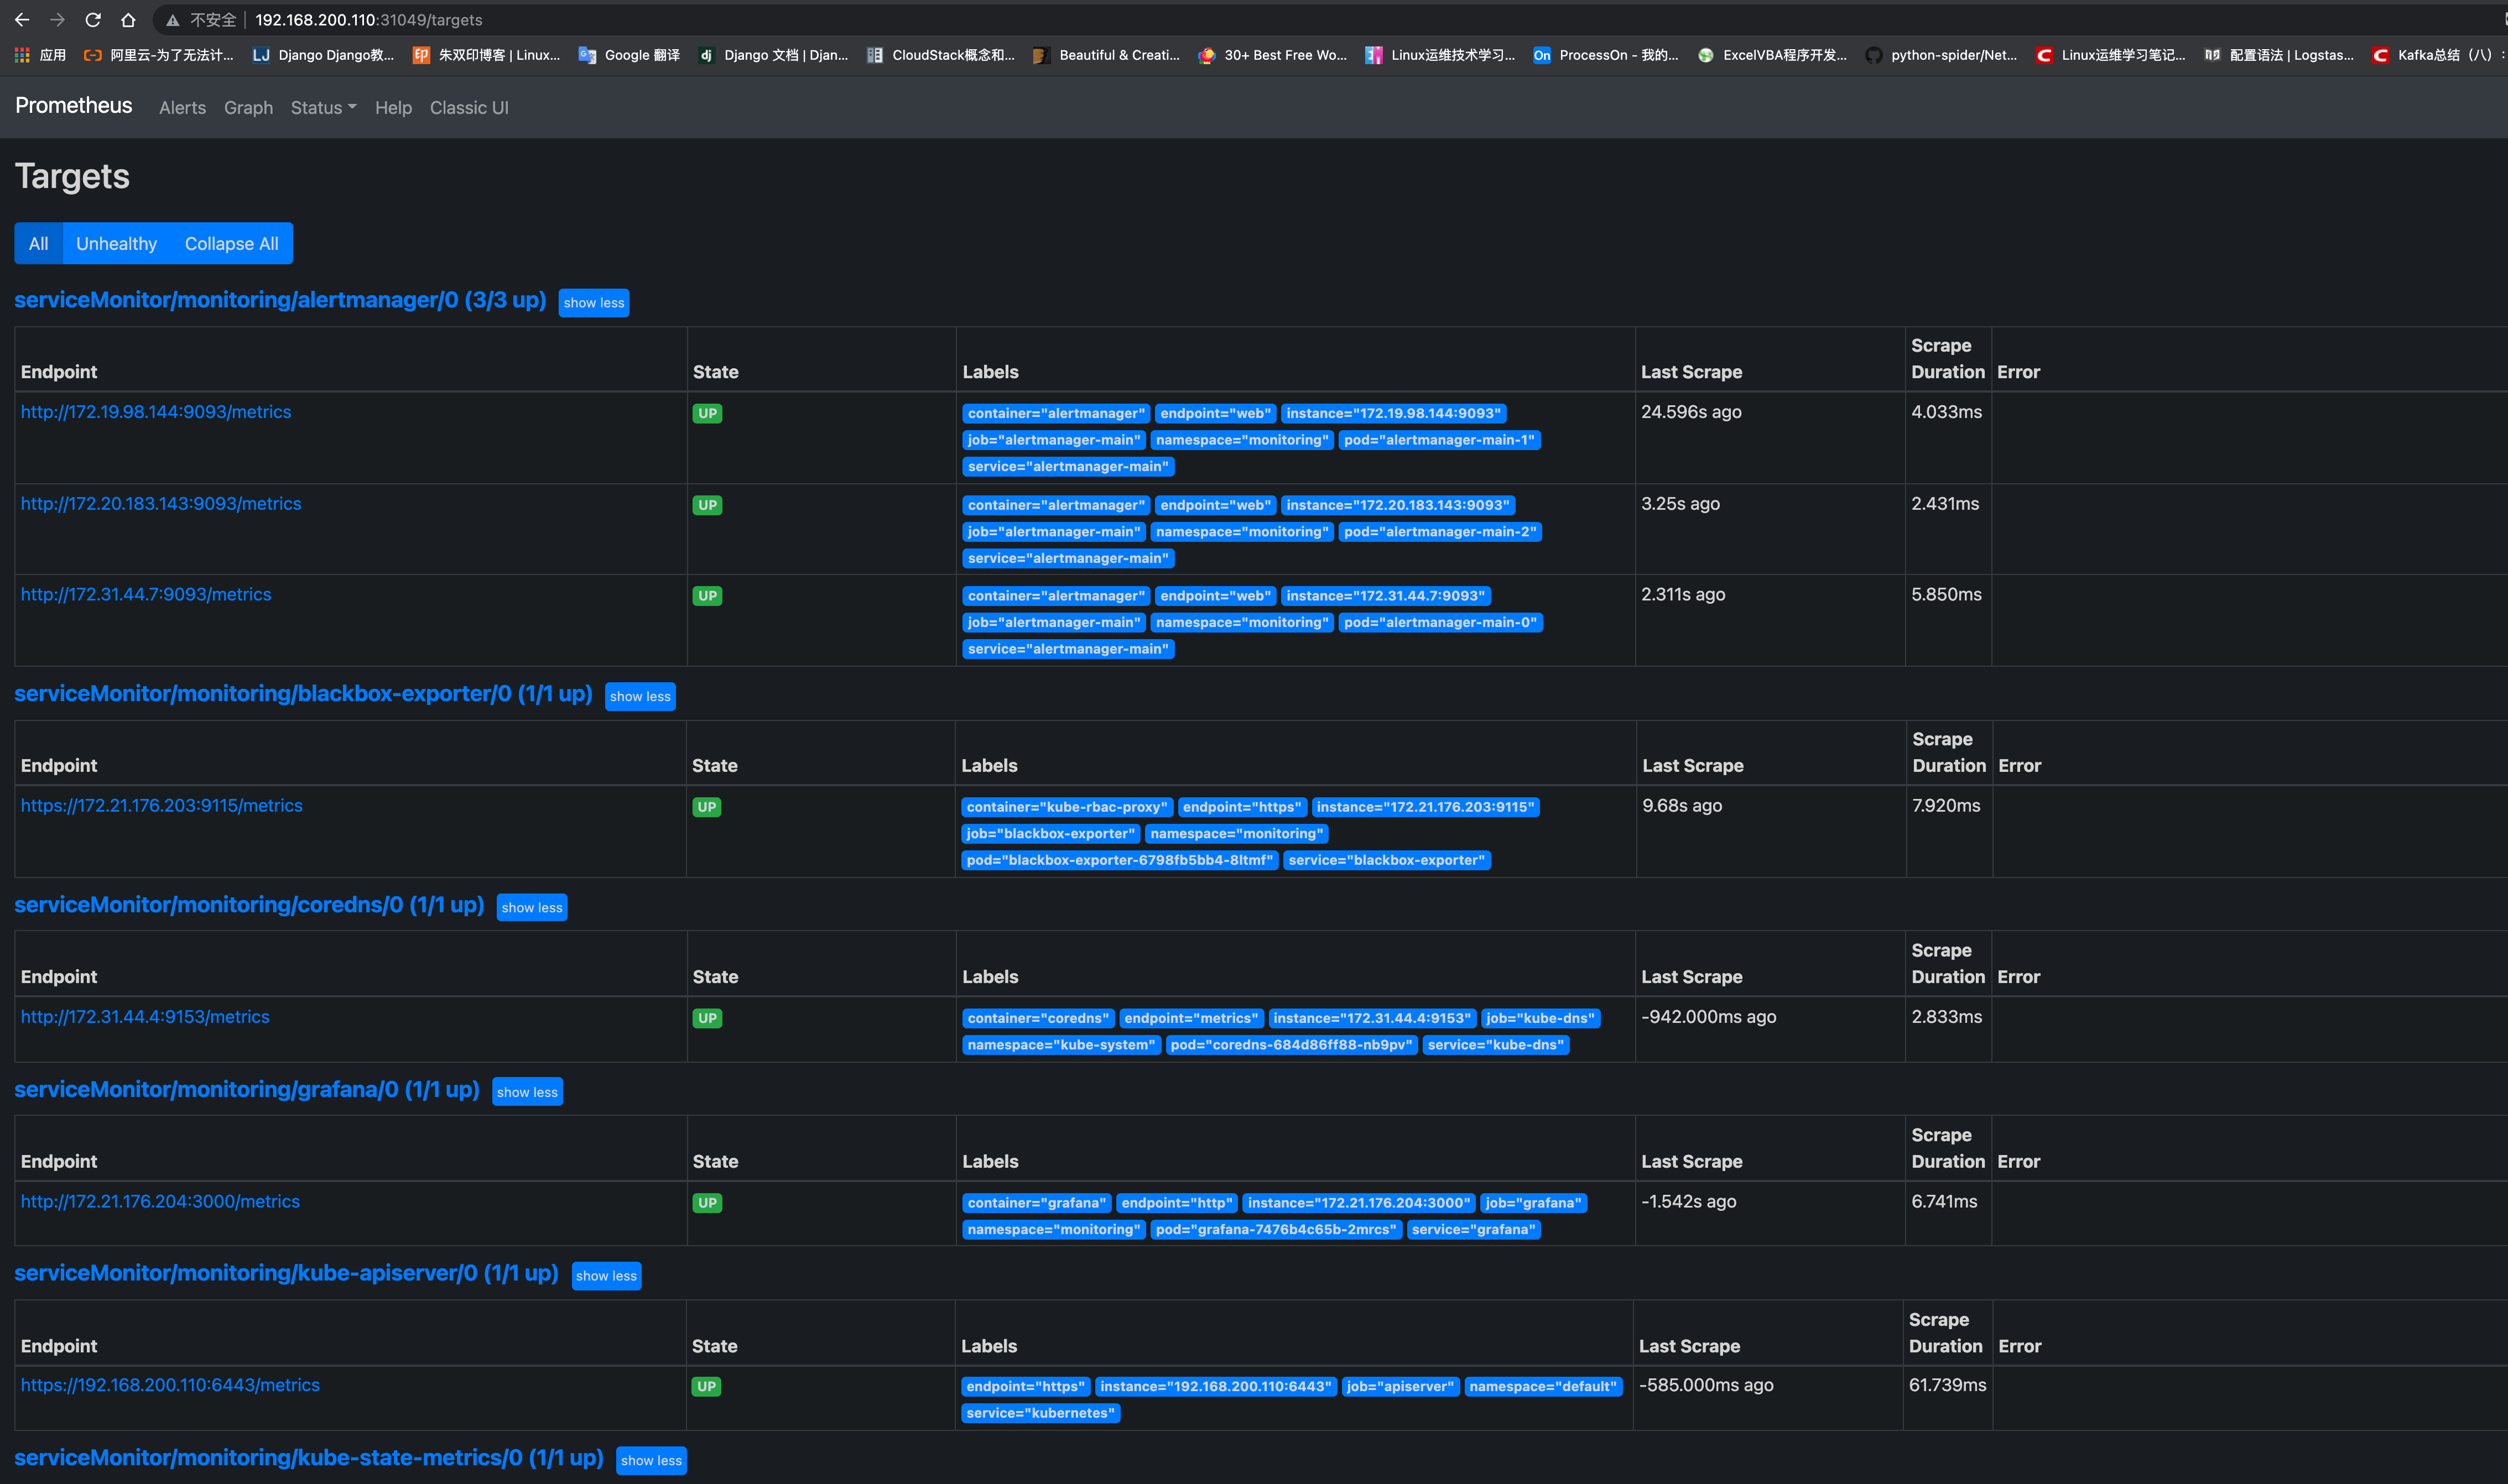Select the Unhealthy filter button
Viewport: 2508px width, 1484px height.
[x=116, y=243]
